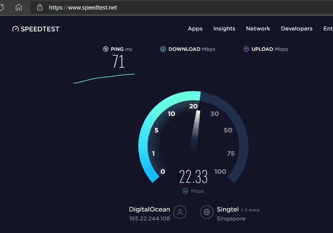Click the Singtel server name
The image size is (333, 233).
[228, 209]
